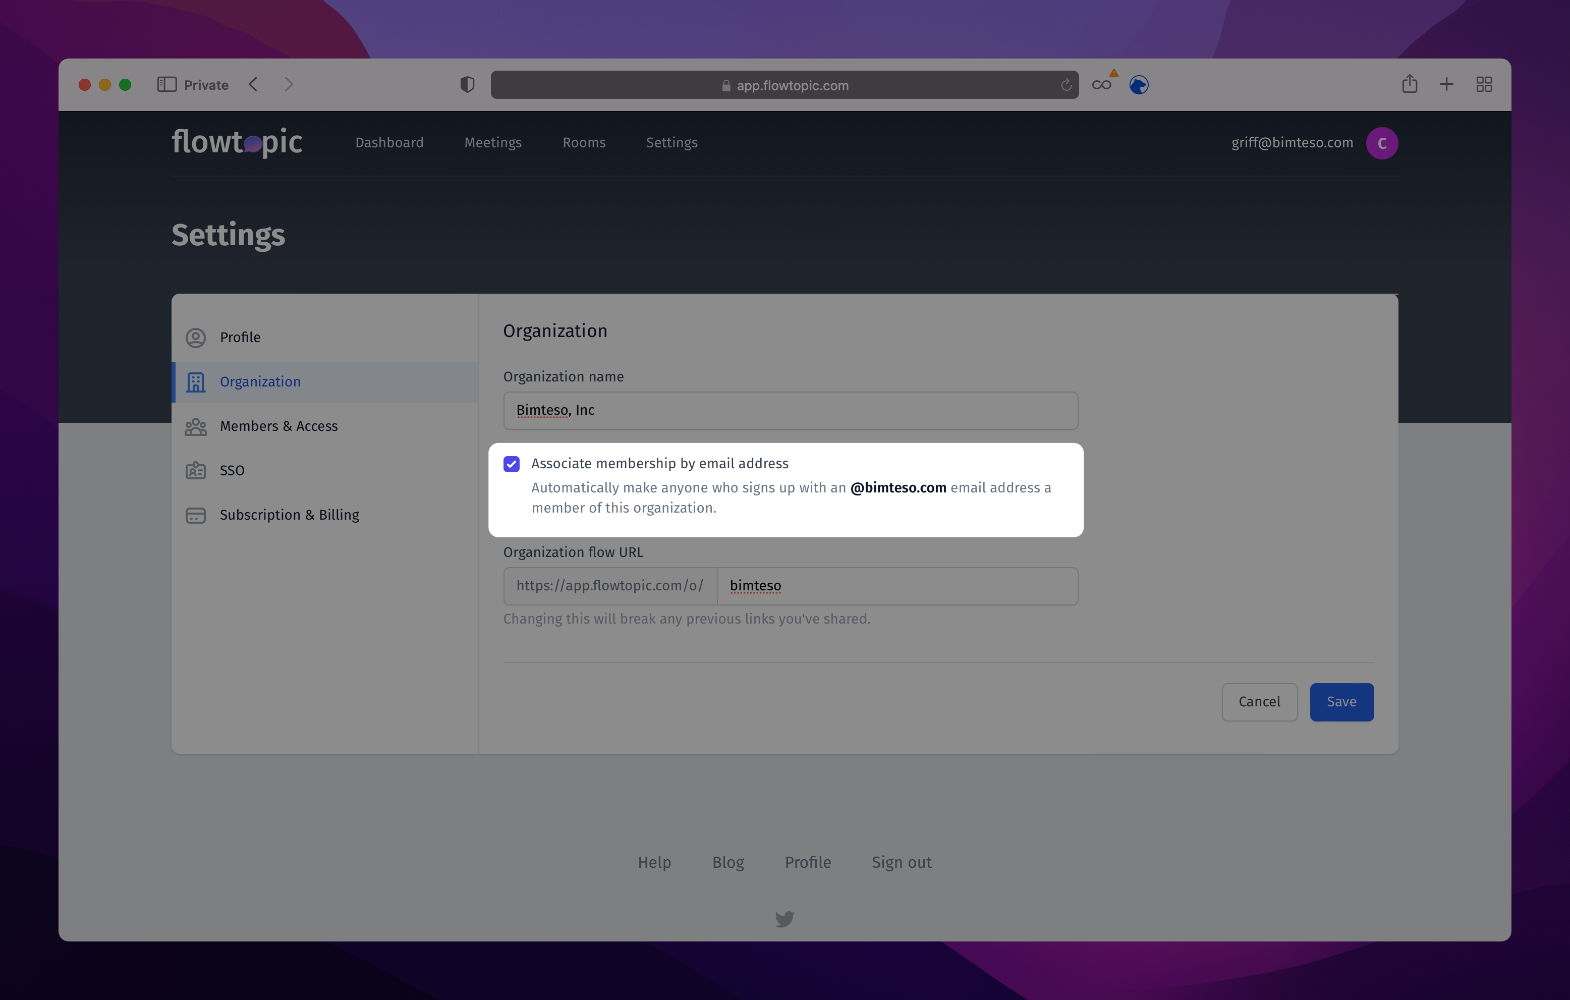This screenshot has width=1570, height=1000.
Task: Click the privacy shield icon
Action: [x=467, y=85]
